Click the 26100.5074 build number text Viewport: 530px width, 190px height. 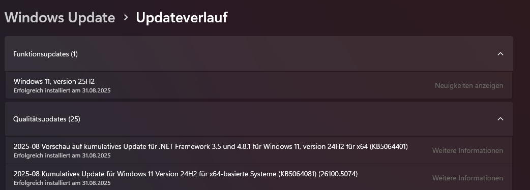(x=338, y=174)
